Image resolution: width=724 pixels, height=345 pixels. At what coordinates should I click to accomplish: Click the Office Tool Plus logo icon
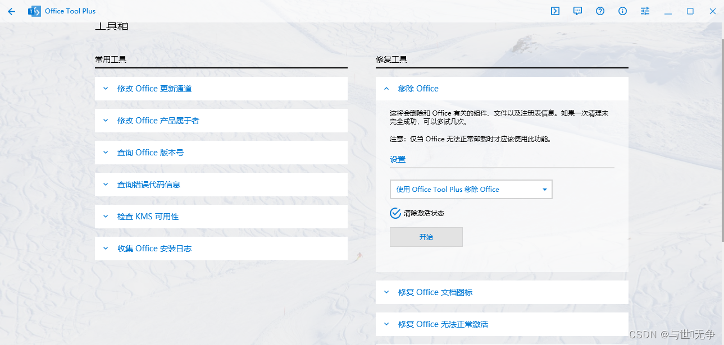click(34, 11)
